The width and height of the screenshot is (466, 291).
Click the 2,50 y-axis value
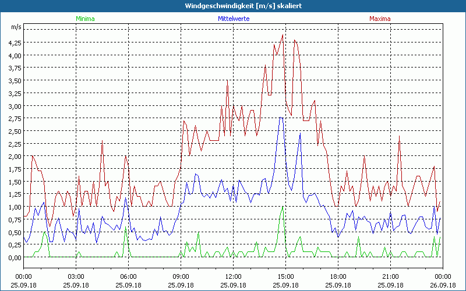click(x=15, y=132)
